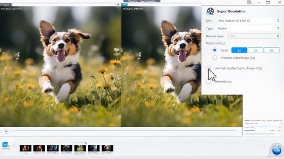Screen dimensions: 284x159
Task: Select the second media thumbnail of a woman
Action: (39, 148)
